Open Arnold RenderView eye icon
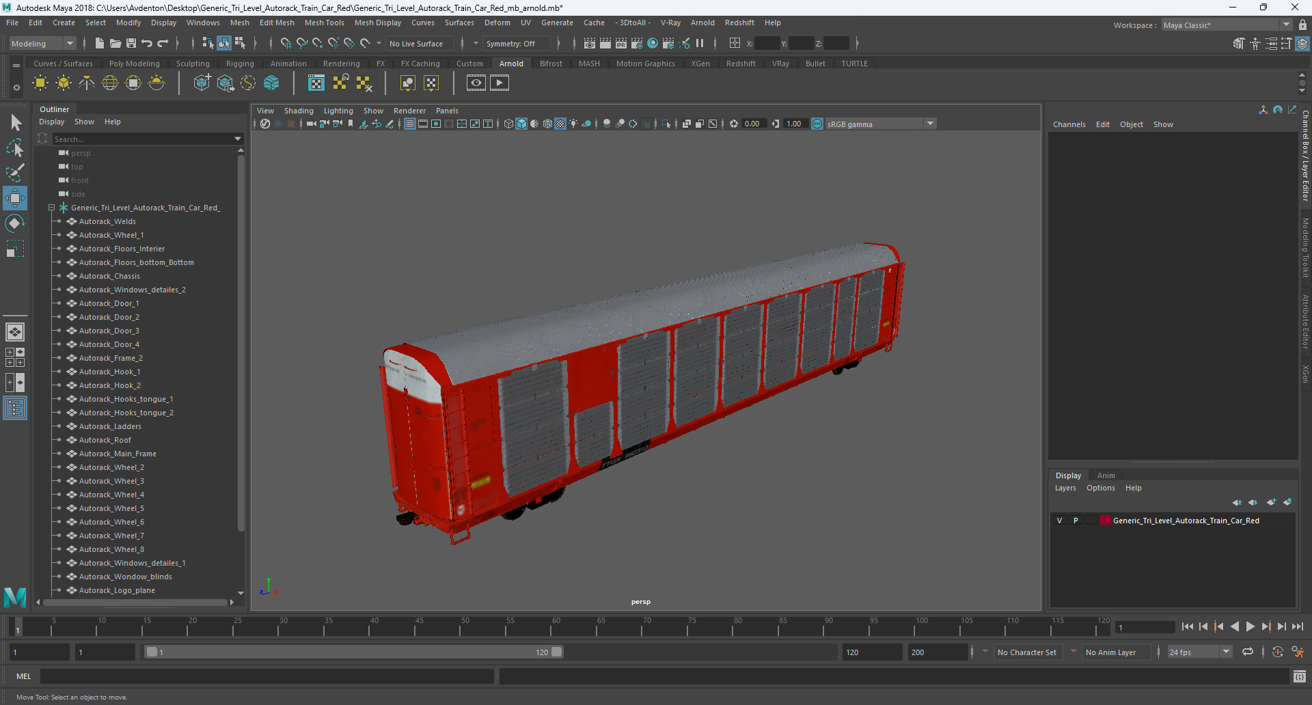The width and height of the screenshot is (1312, 705). tap(476, 83)
